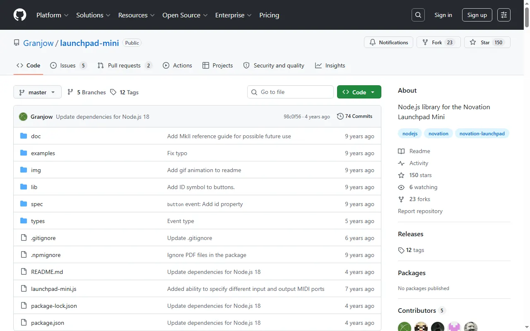Viewport: 530px width, 331px height.
Task: View the 6 watching link
Action: tap(418, 187)
